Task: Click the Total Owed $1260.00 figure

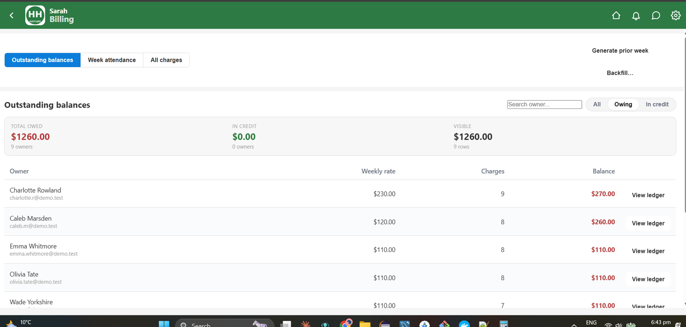Action: tap(30, 137)
